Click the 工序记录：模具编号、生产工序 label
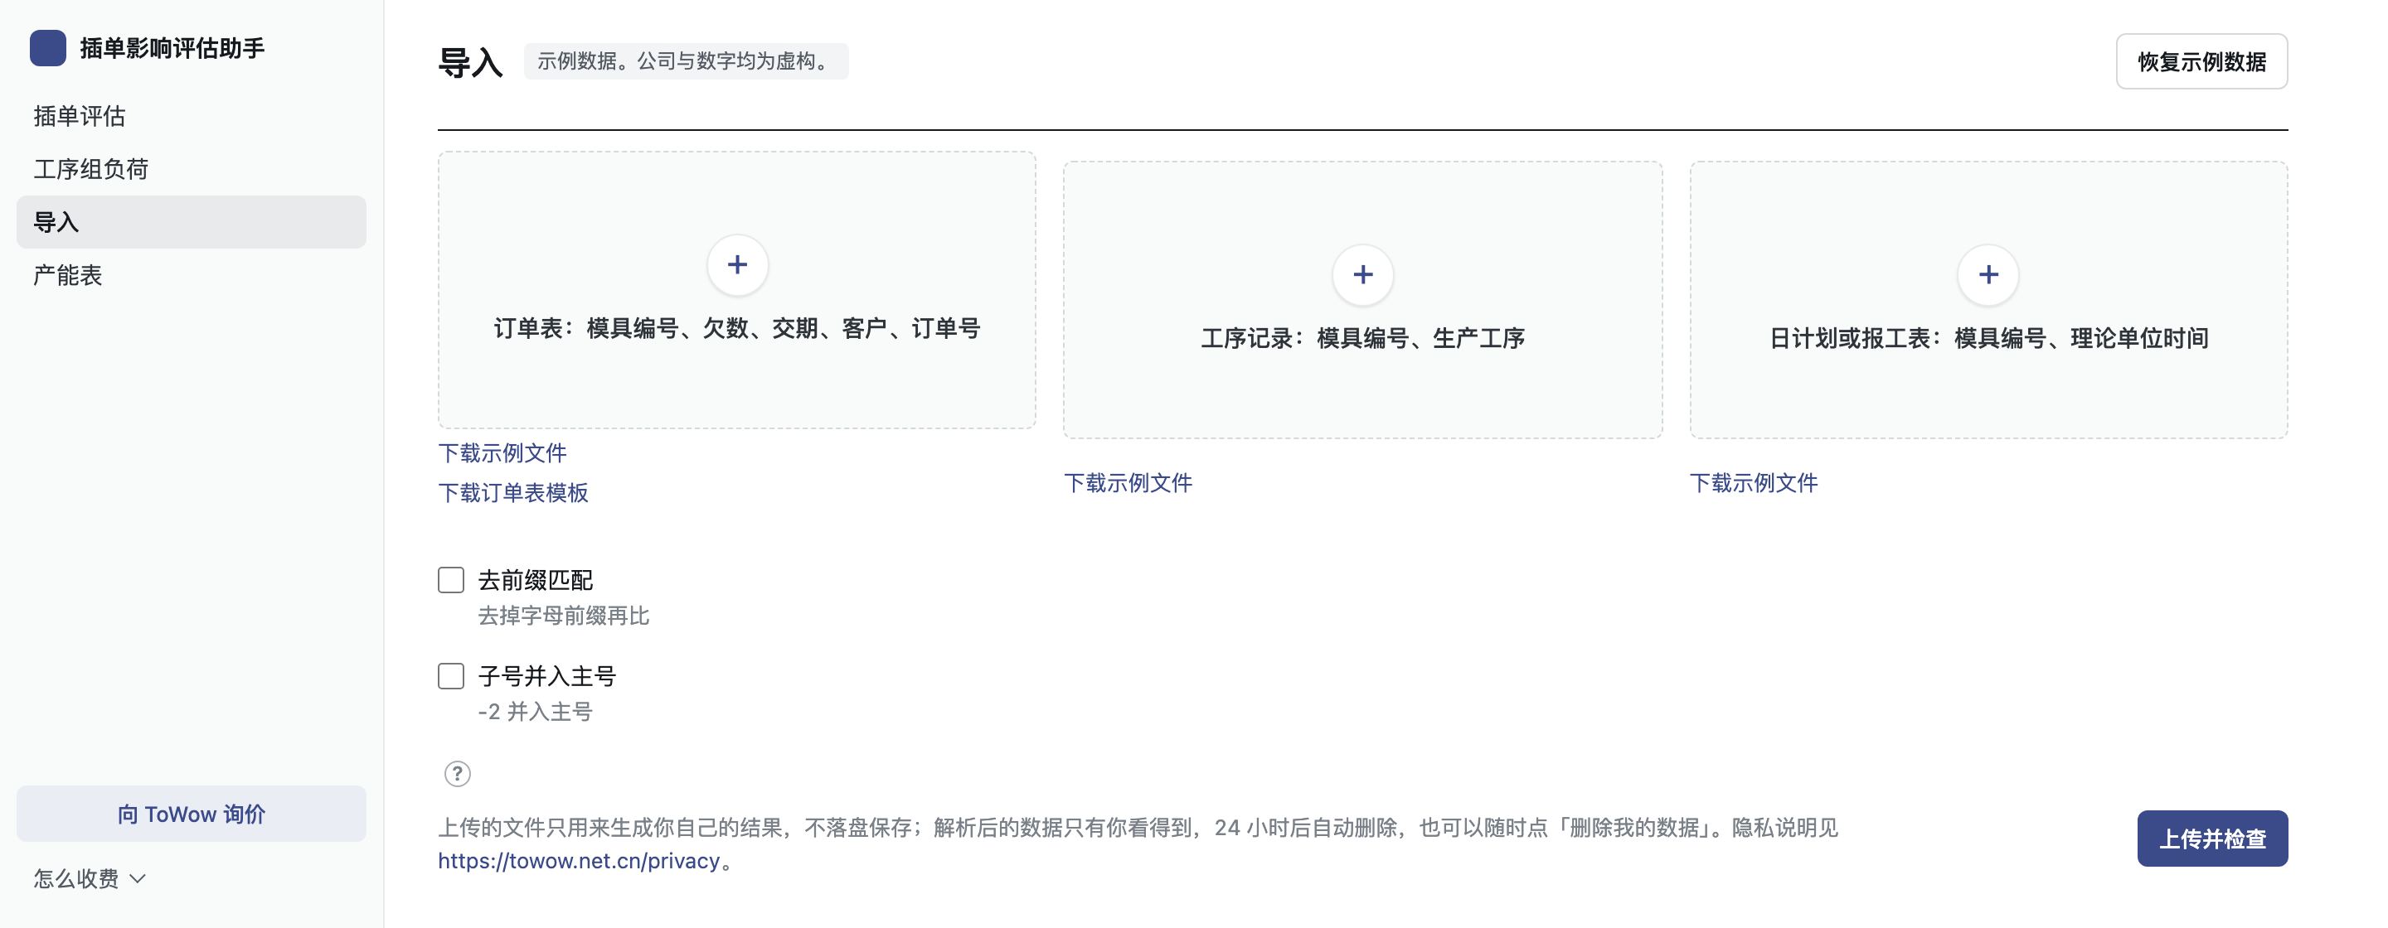Image resolution: width=2388 pixels, height=928 pixels. pos(1362,338)
